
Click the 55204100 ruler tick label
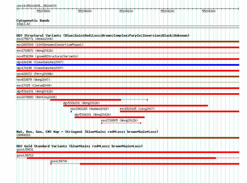126,11
